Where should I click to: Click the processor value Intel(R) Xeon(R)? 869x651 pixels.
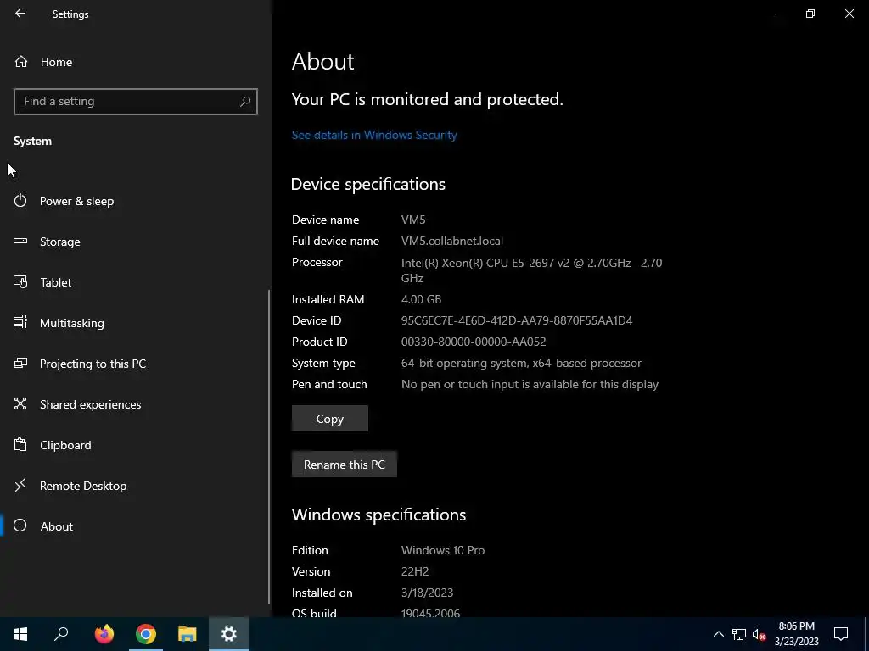[x=531, y=270]
